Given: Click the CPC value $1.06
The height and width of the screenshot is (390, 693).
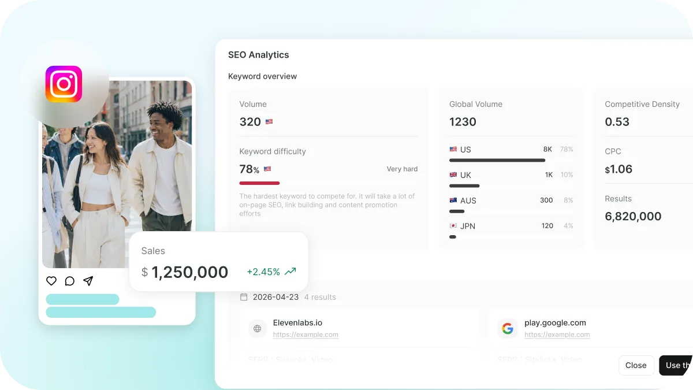Looking at the screenshot, I should pos(619,169).
